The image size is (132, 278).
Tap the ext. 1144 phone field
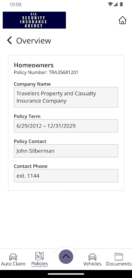66,176
